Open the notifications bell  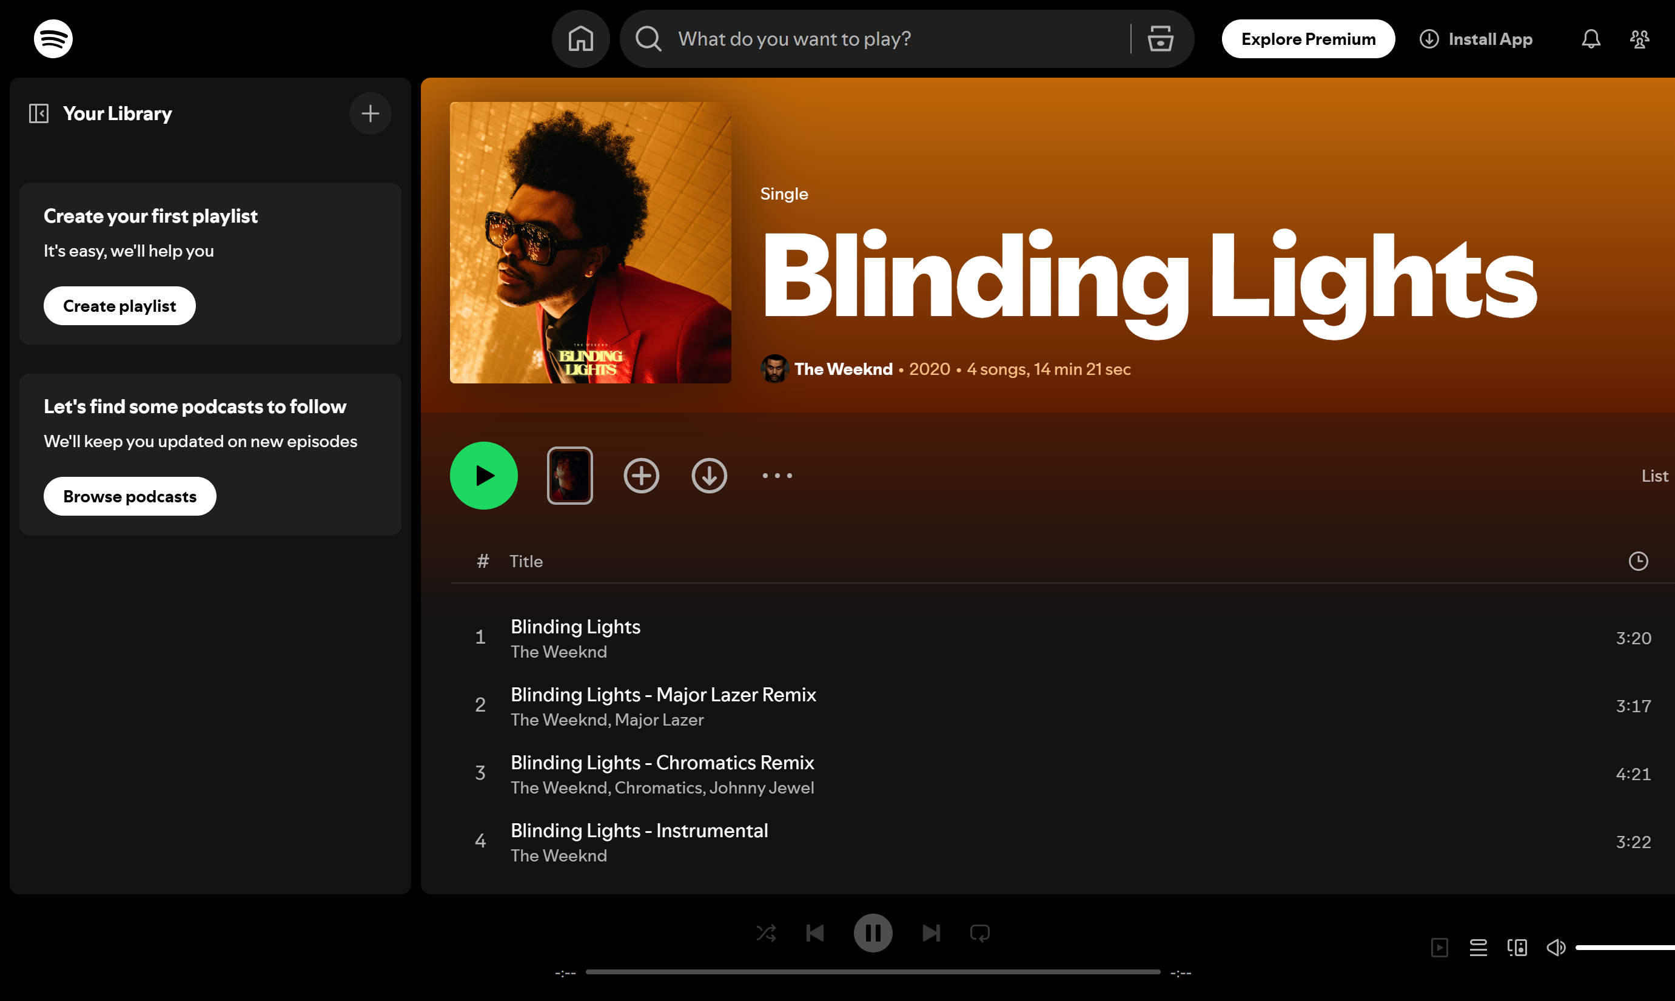coord(1590,38)
